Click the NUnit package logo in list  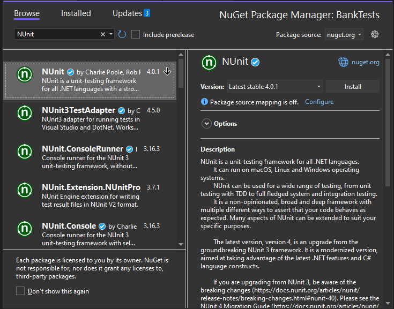25,74
